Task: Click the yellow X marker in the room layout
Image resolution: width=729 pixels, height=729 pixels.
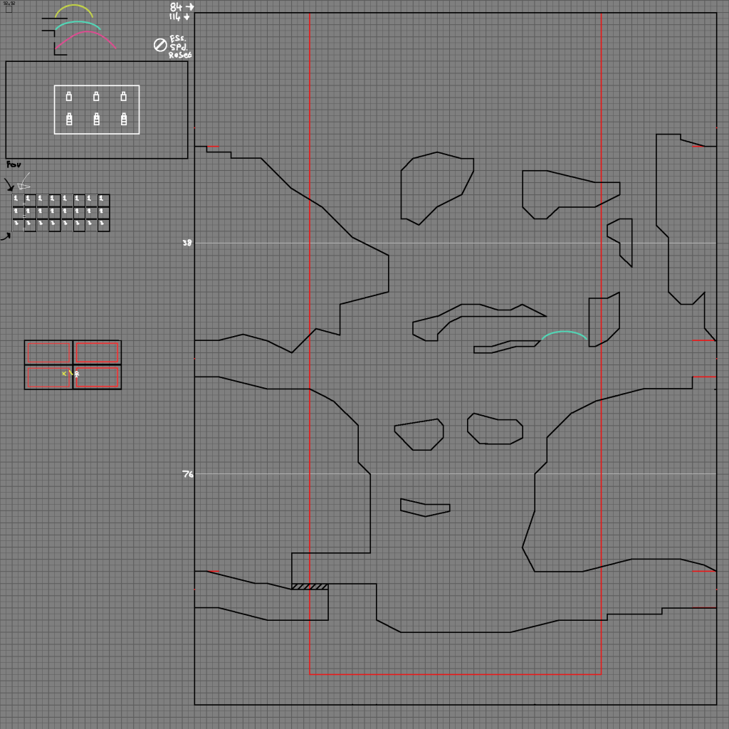Action: pos(64,373)
